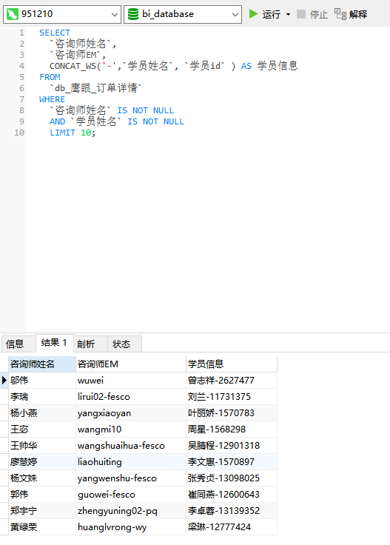The image size is (390, 545).
Task: Open the Run options dropdown arrow
Action: tap(289, 15)
